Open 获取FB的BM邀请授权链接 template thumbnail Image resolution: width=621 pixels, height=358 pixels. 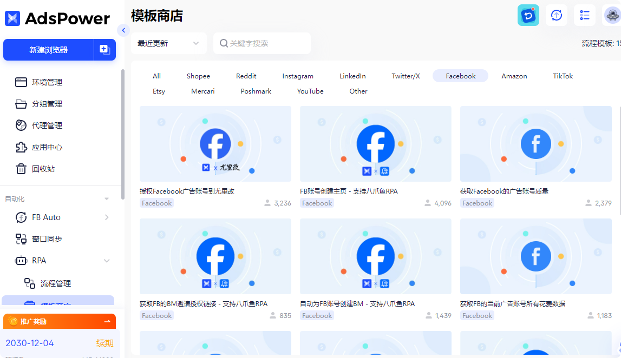(215, 256)
